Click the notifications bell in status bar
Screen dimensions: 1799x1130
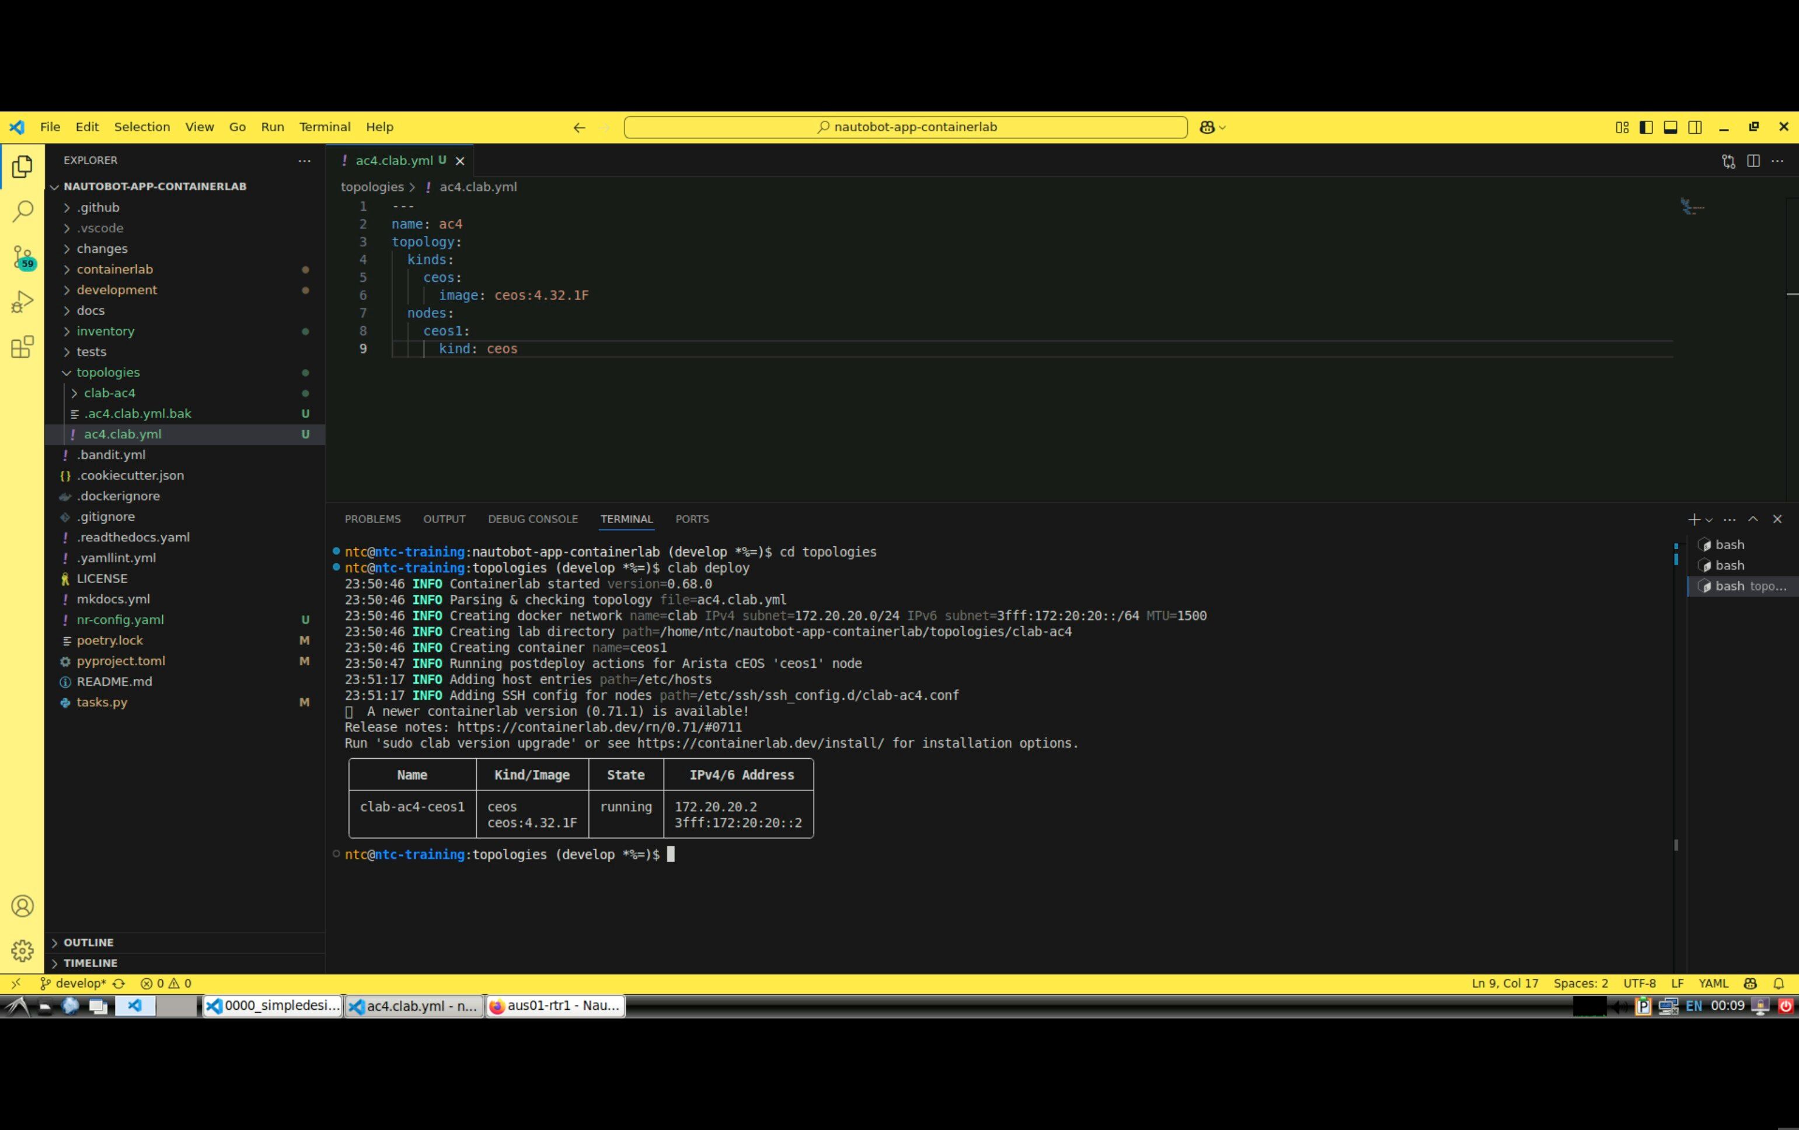coord(1779,983)
